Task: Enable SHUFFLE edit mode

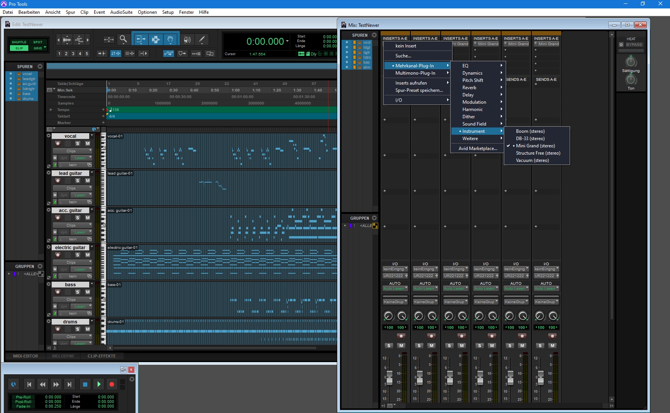Action: pos(19,42)
